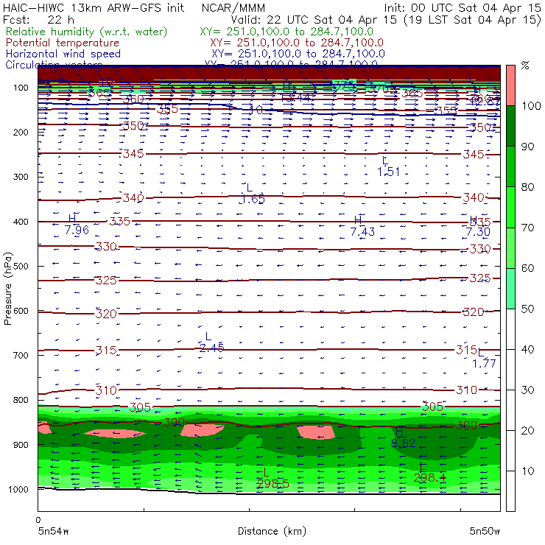Click the 'Fcst: 22 h' forecast label
545x545 pixels.
[38, 20]
